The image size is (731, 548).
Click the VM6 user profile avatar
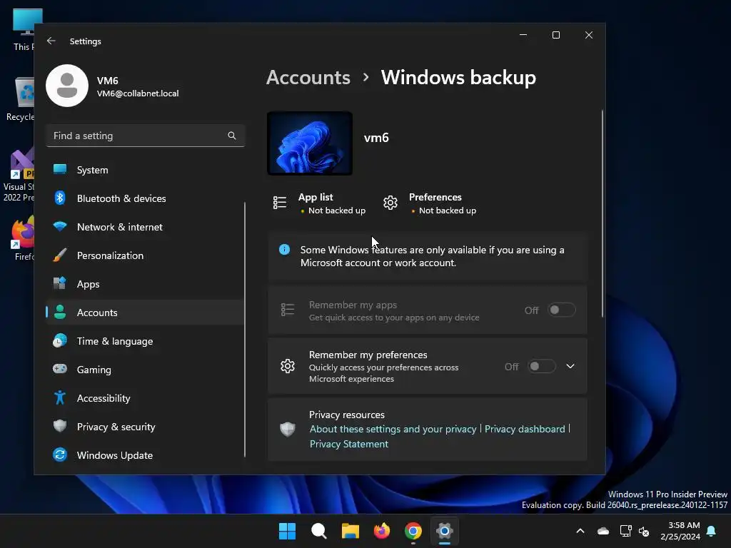point(67,86)
